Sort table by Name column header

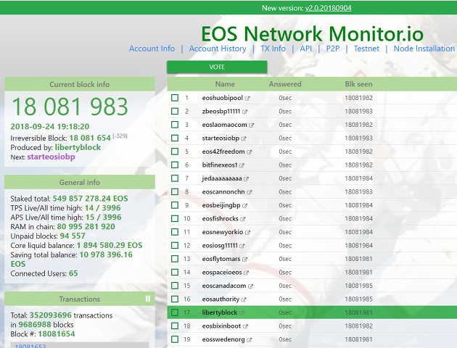coord(225,84)
